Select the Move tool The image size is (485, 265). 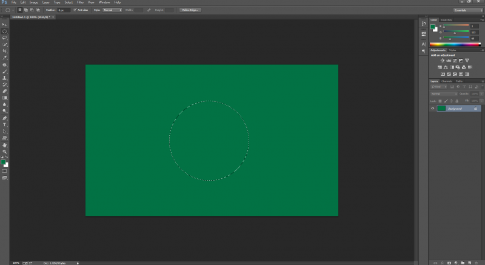[5, 24]
